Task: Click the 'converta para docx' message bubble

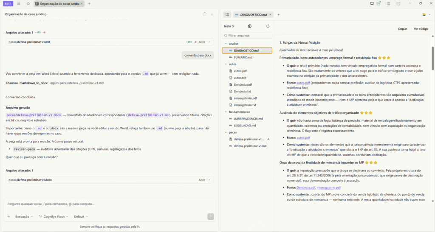Action: [198, 55]
